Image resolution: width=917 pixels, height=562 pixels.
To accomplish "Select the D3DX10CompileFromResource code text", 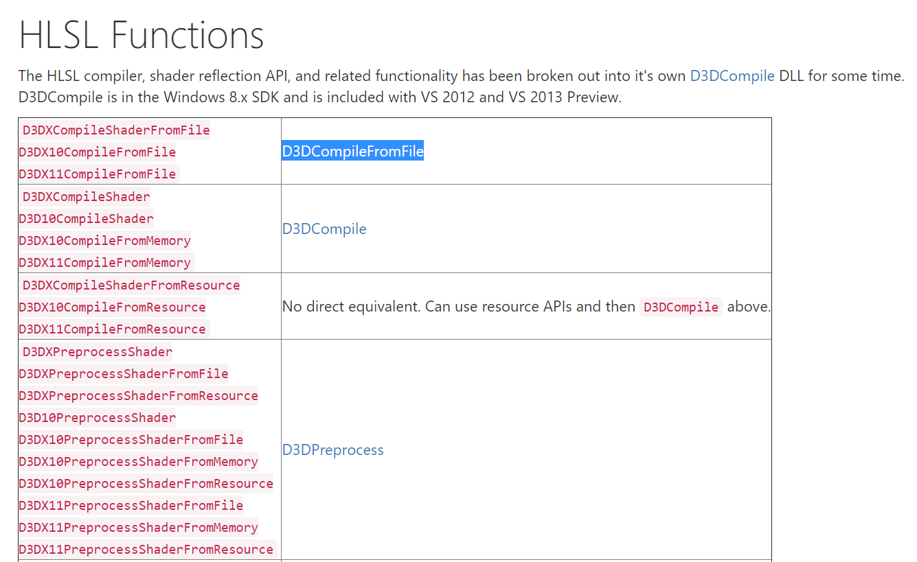I will [113, 307].
